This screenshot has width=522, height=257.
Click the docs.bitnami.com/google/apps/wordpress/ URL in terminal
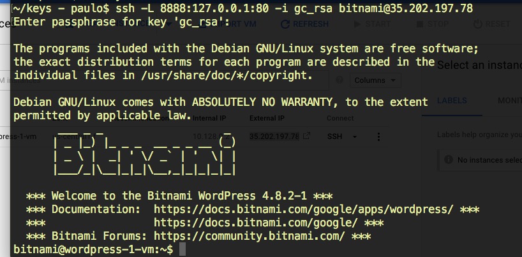303,209
